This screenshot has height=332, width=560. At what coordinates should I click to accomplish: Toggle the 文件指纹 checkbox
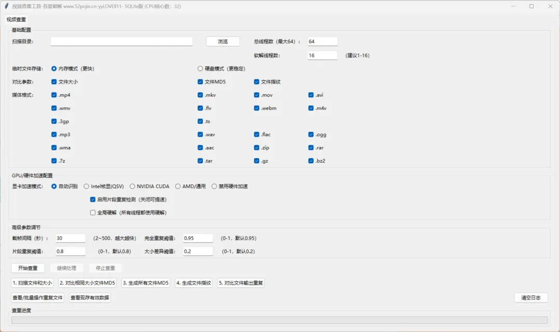click(257, 82)
